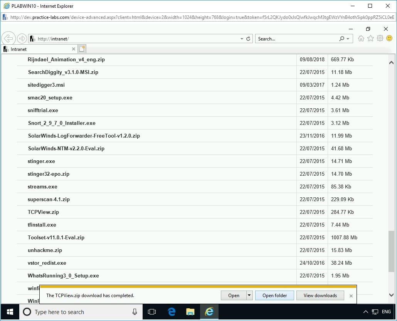Open the Tools gear icon

pos(380,38)
